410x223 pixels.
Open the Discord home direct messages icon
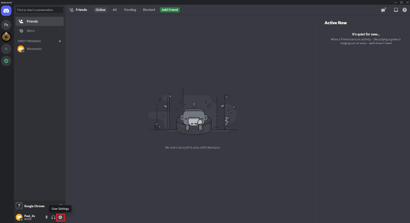[x=6, y=11]
